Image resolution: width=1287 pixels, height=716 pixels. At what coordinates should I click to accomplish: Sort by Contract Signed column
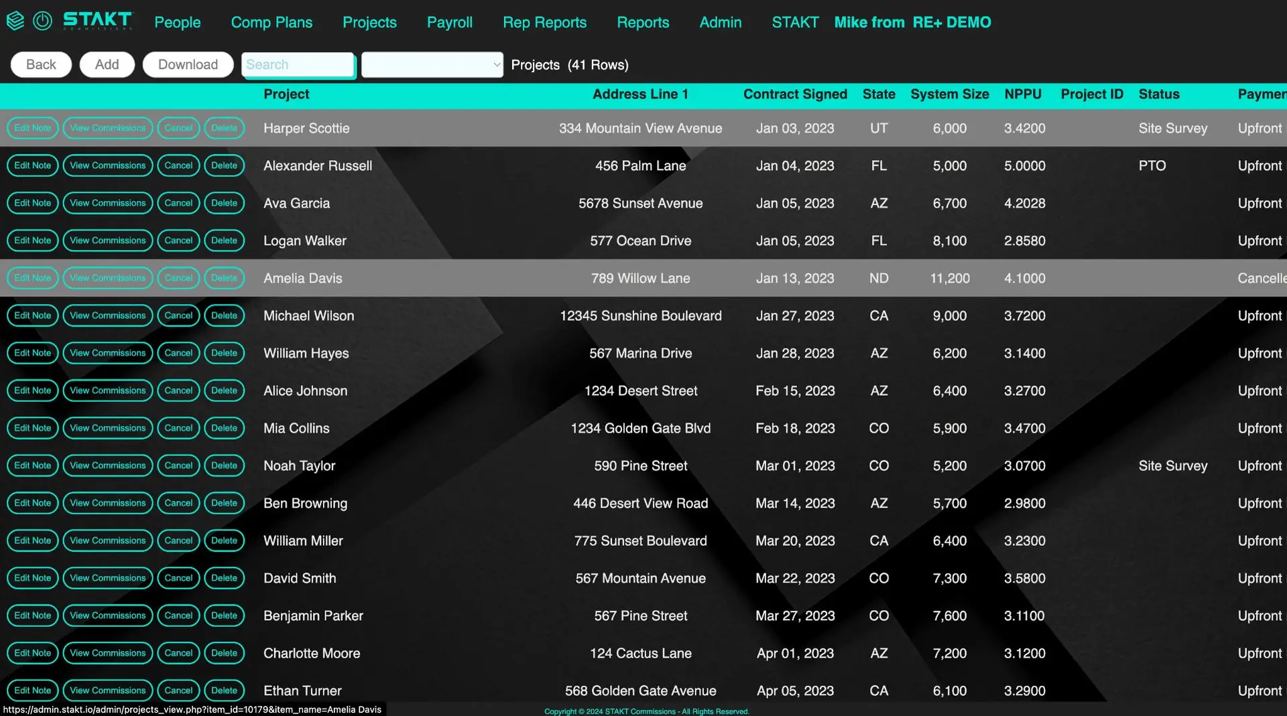click(x=795, y=94)
